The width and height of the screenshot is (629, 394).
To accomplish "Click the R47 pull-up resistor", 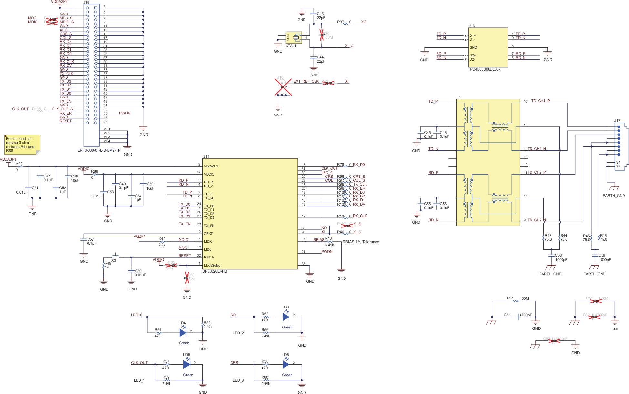I will 162,241.
